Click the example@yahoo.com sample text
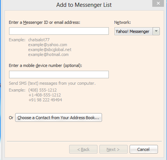The width and height of the screenshot is (167, 160). point(48,45)
